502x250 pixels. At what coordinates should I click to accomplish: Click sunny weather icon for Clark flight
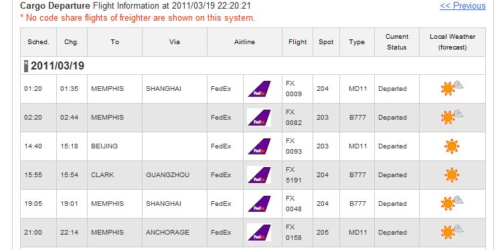pyautogui.click(x=452, y=175)
